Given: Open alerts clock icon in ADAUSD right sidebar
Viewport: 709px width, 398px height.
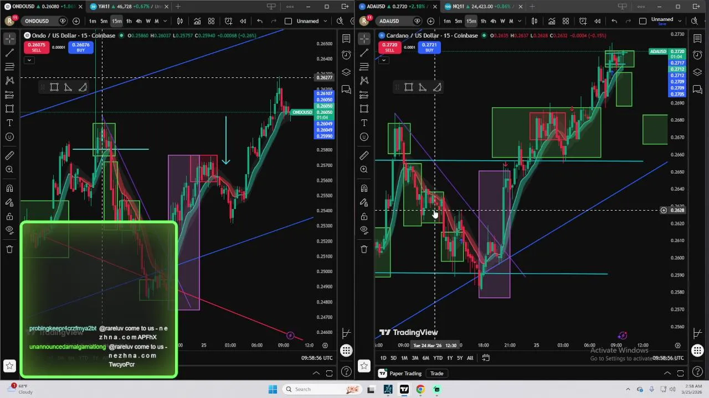Looking at the screenshot, I should [697, 55].
